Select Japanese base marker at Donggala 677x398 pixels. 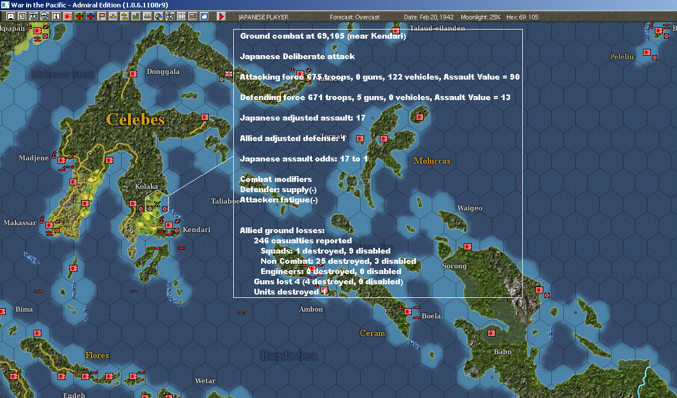pos(133,74)
